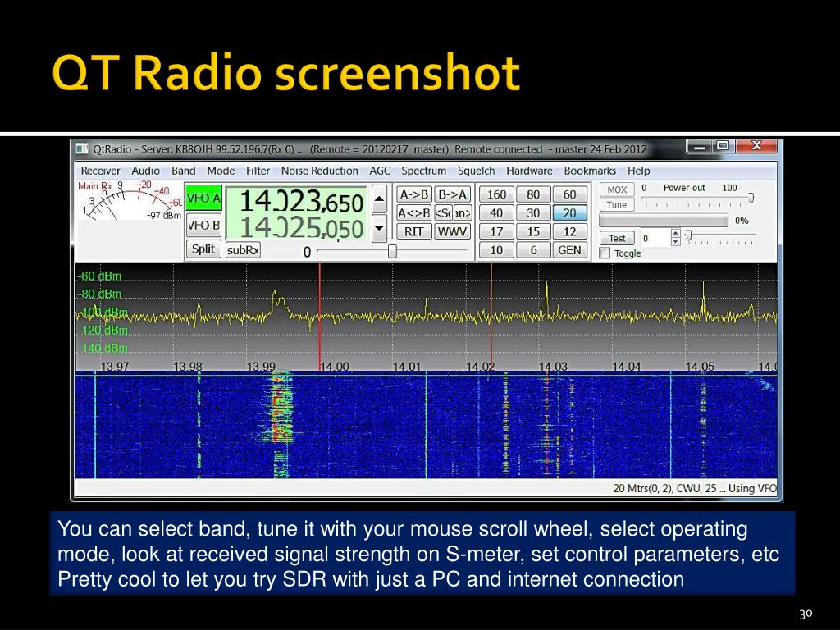Click the '-60 dBm' scale label

pyautogui.click(x=99, y=276)
